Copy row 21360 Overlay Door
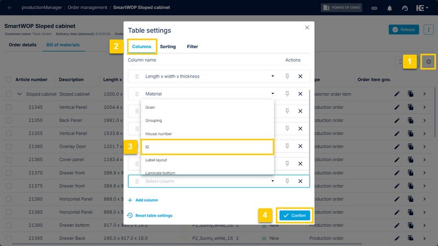Screen dimensions: 438x246 point(411,147)
